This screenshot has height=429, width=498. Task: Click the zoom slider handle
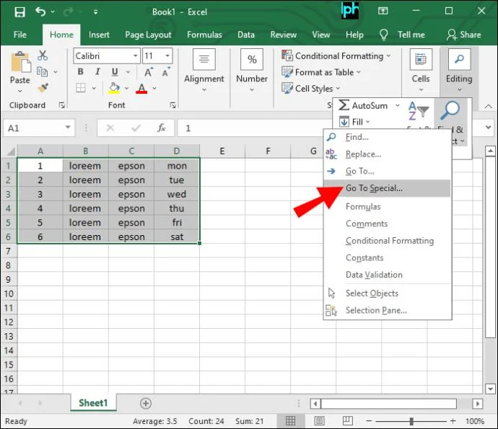pos(411,421)
